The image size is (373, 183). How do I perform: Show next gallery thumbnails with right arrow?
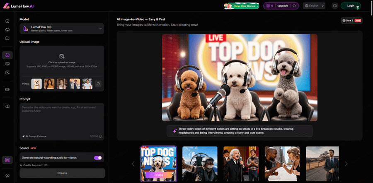[346, 164]
